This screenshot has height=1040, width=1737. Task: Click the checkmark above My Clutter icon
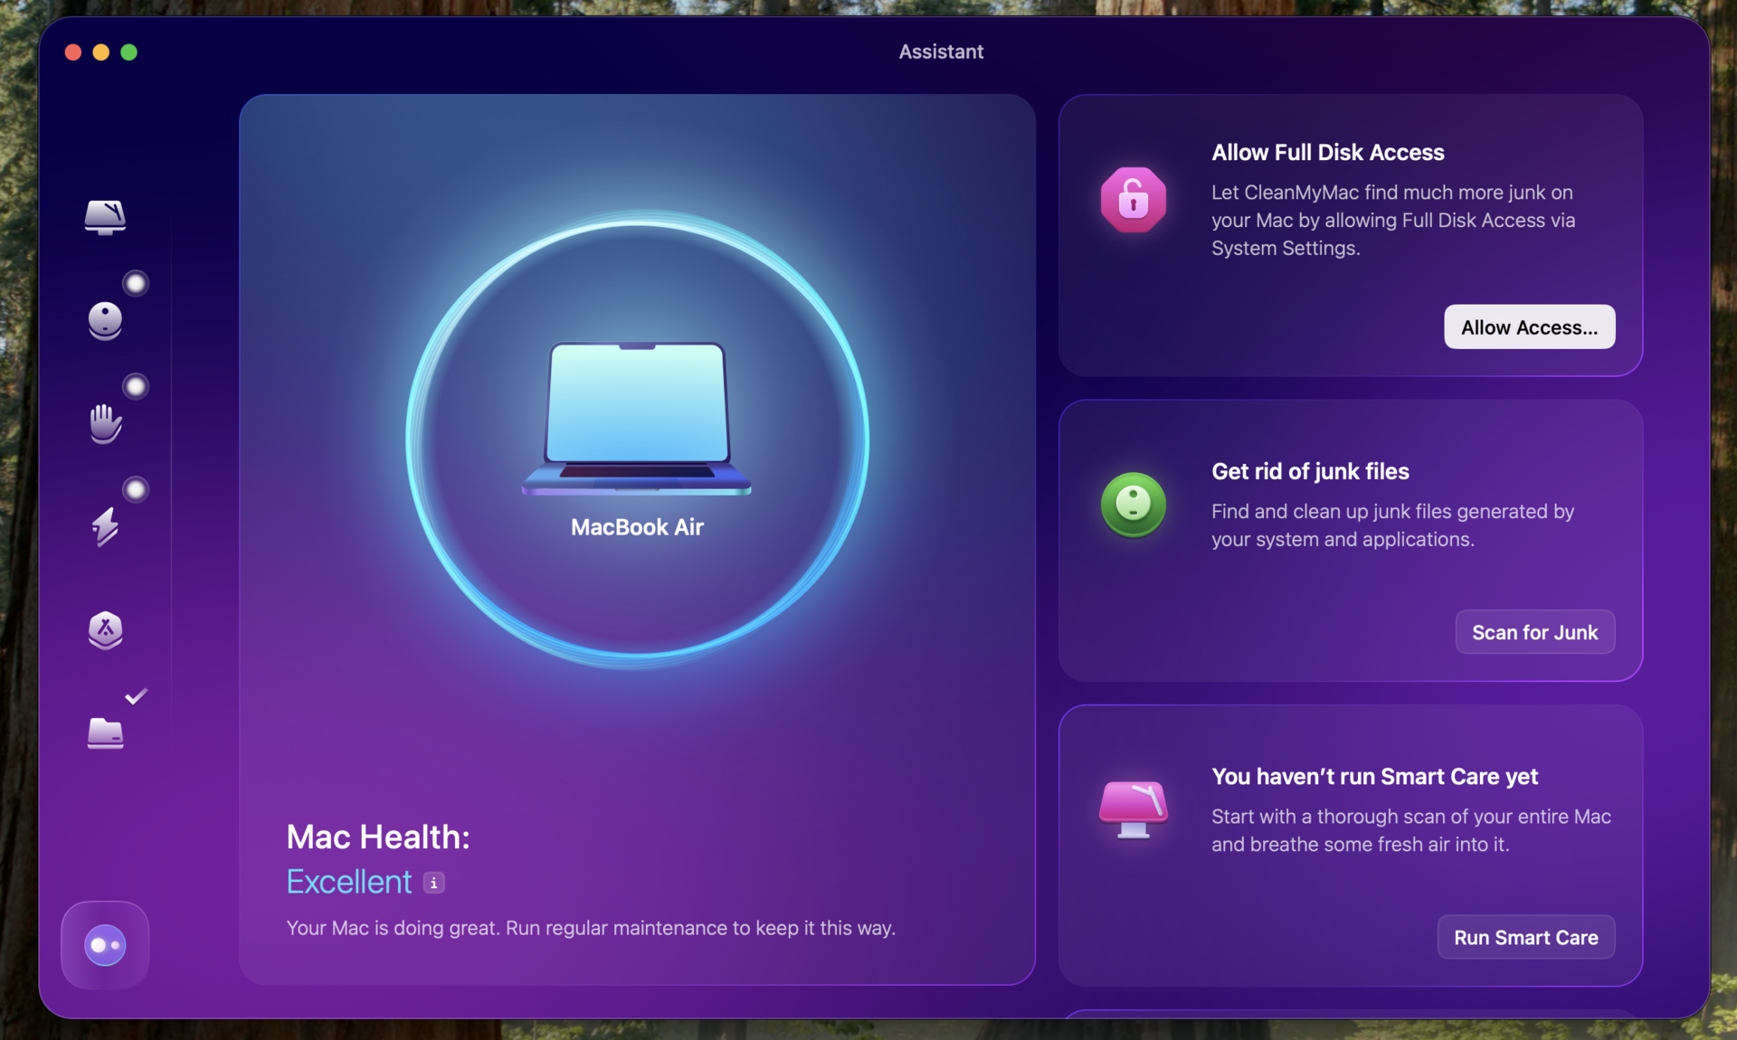[x=136, y=696]
